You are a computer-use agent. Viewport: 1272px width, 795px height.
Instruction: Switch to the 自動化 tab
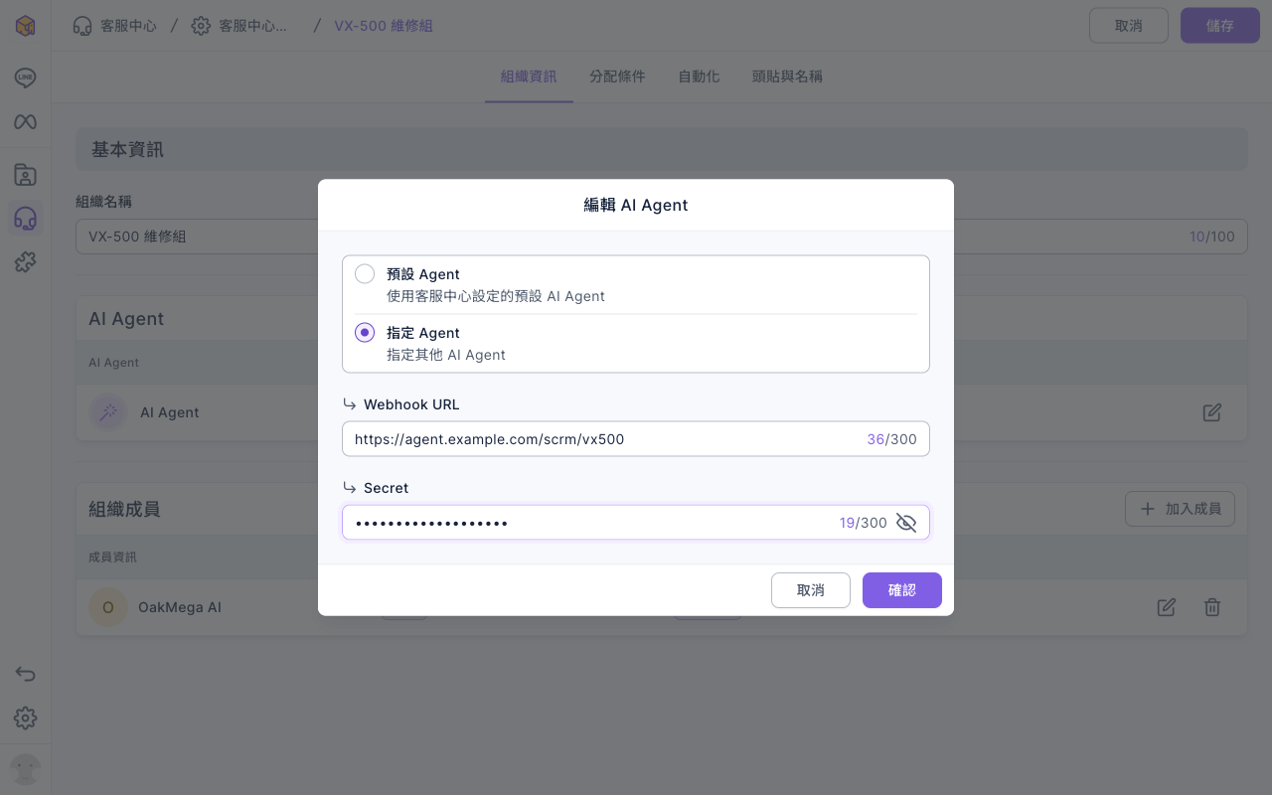[x=699, y=77]
